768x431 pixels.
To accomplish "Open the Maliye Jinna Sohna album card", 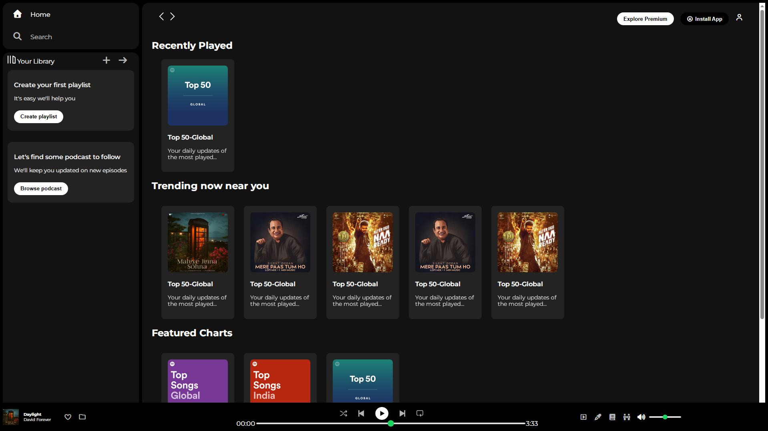I will [198, 262].
